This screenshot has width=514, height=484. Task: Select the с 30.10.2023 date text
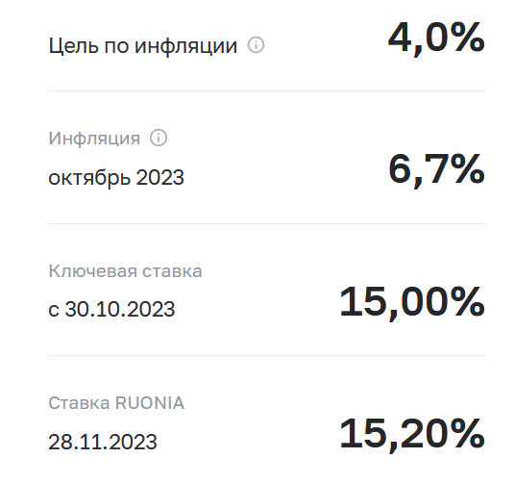tap(111, 309)
